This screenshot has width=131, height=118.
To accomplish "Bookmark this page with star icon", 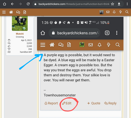I will [x=112, y=4].
